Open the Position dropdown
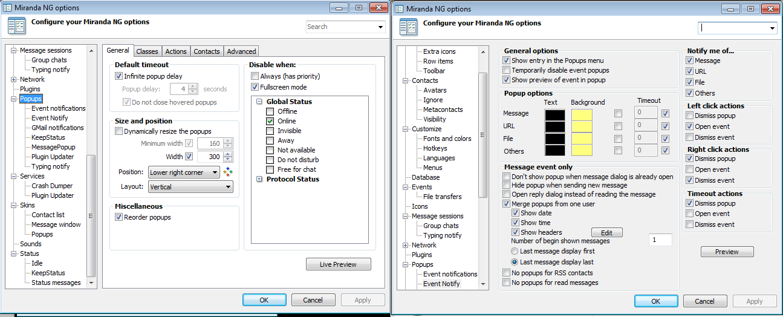Image resolution: width=783 pixels, height=317 pixels. click(x=184, y=172)
